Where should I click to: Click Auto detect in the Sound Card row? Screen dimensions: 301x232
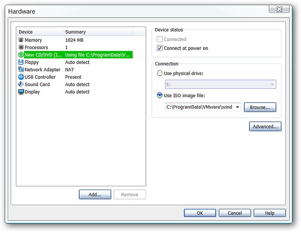(77, 84)
